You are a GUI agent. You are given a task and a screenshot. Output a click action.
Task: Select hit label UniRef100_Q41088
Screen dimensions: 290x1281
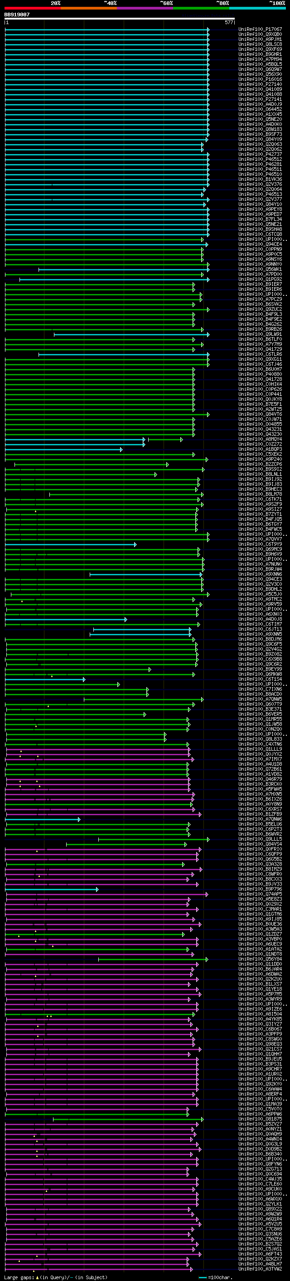[x=260, y=94]
